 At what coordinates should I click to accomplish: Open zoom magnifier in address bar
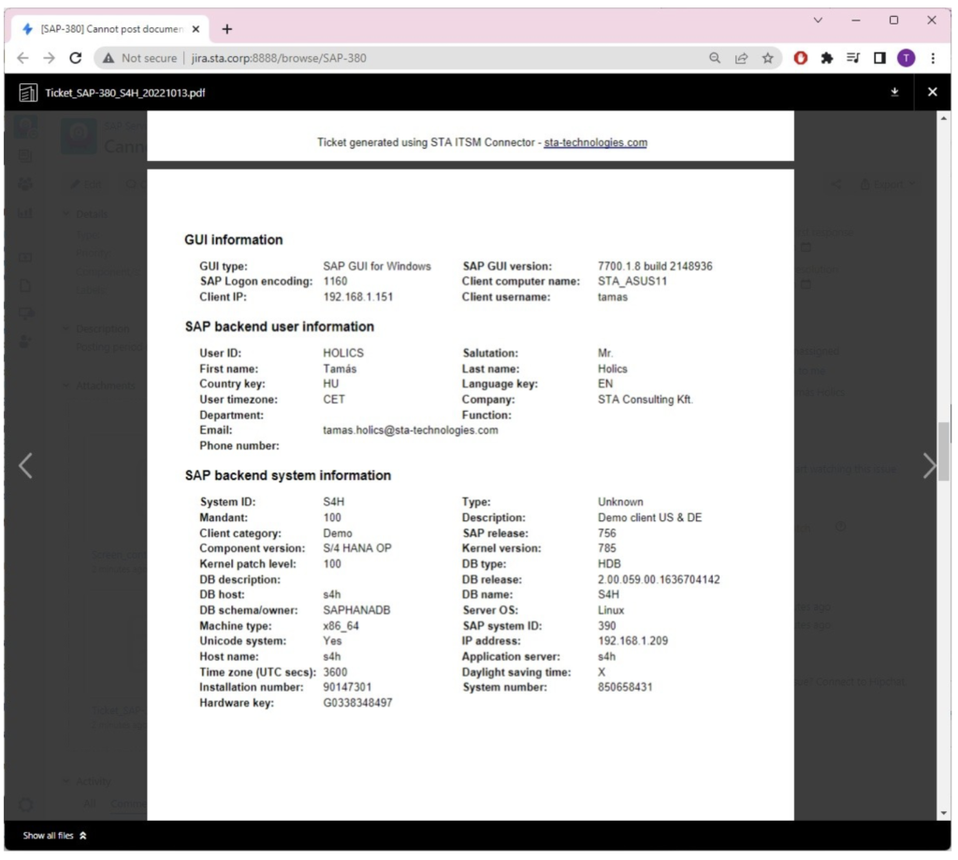[714, 58]
